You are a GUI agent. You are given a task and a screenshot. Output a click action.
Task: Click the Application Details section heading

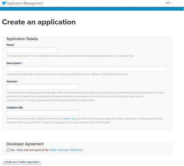pyautogui.click(x=22, y=39)
